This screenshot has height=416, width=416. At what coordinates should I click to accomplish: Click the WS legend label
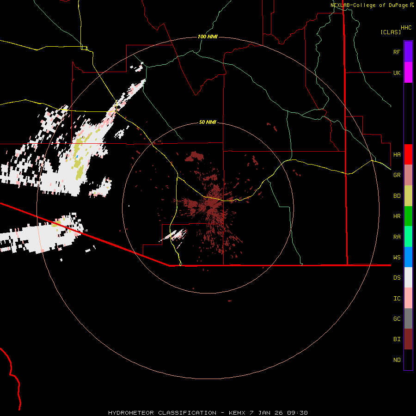tap(397, 257)
